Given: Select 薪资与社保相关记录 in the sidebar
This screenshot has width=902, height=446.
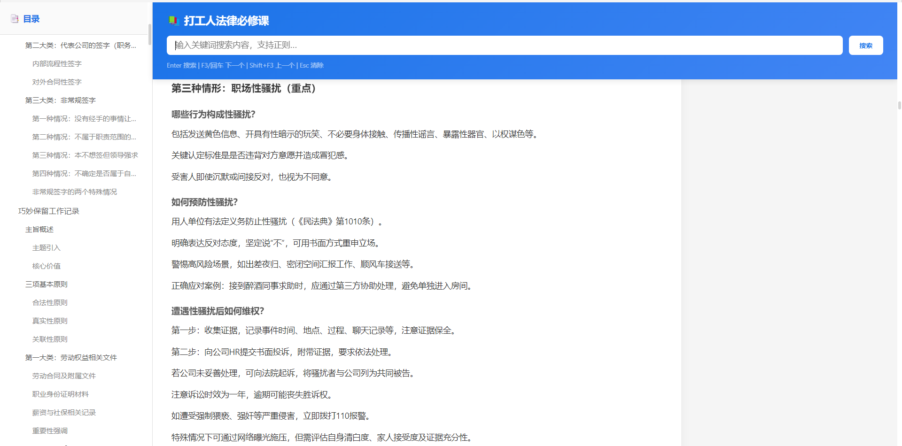Looking at the screenshot, I should pyautogui.click(x=64, y=413).
